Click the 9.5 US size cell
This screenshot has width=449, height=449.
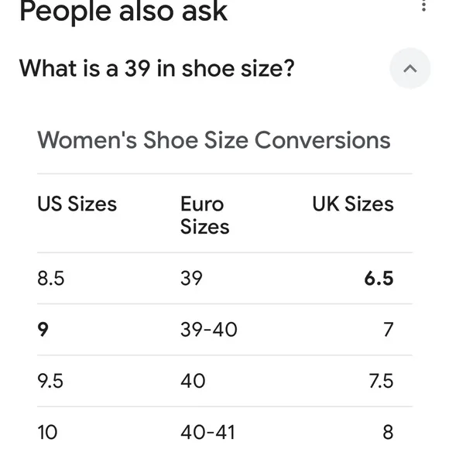click(50, 381)
